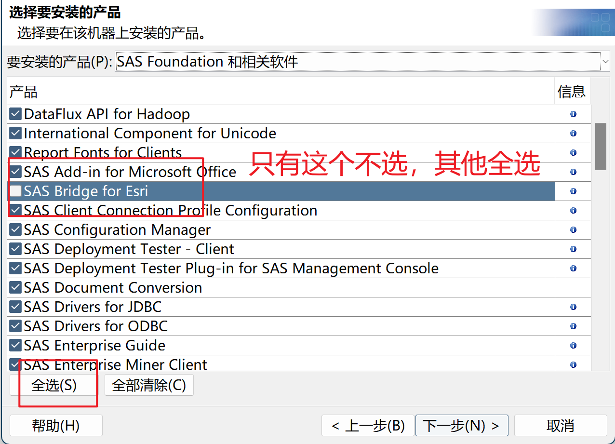The image size is (615, 444).
Task: Open info icon for SAS Enterprise Miner Client
Action: (573, 365)
